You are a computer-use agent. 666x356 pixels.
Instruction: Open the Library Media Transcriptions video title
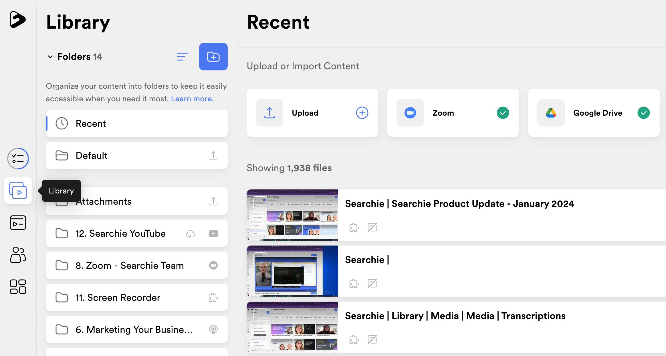(x=455, y=316)
